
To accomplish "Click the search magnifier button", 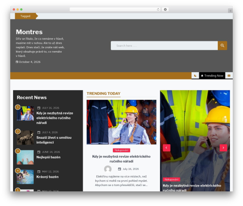I will 222,46.
